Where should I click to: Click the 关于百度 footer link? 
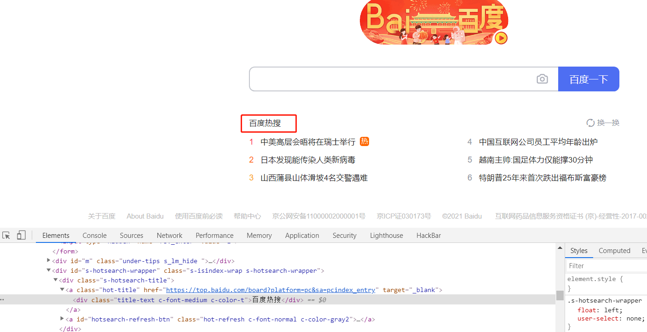(102, 216)
